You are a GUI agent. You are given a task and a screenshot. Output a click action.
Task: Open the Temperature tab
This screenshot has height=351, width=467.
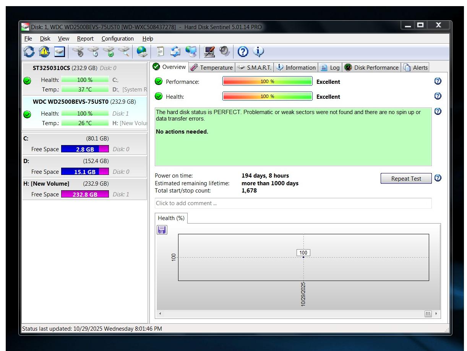(x=212, y=68)
